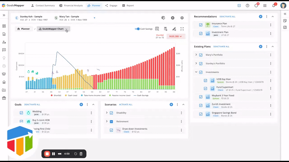Expand Mary's Portfolio row

[196, 55]
